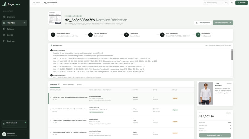Click the arrow on bottom Approve ready lines
Screen dimensions: 249x139
(222, 135)
